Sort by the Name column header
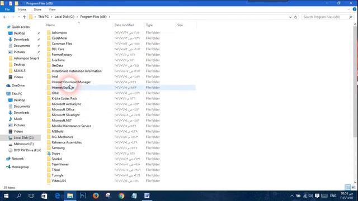This screenshot has width=358, height=201. 51,25
